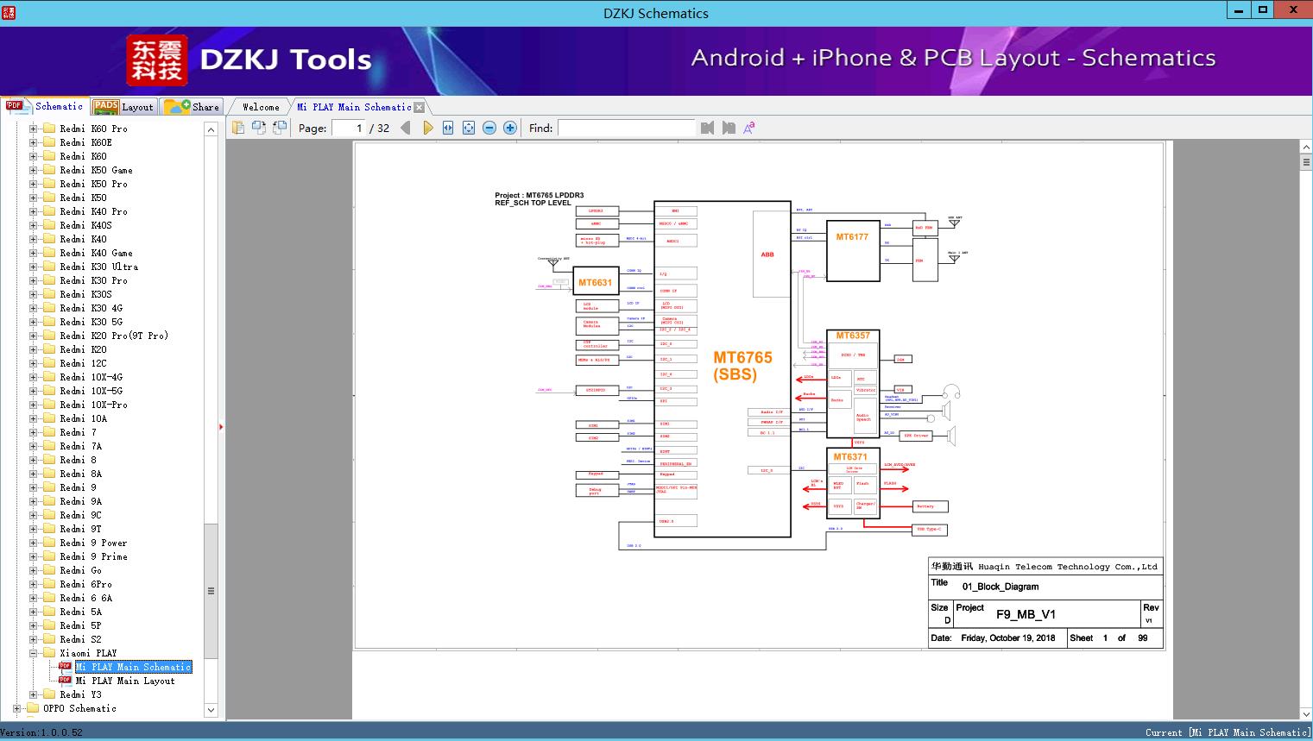Close the Mi PLAY Main Schematic tab

pos(420,108)
